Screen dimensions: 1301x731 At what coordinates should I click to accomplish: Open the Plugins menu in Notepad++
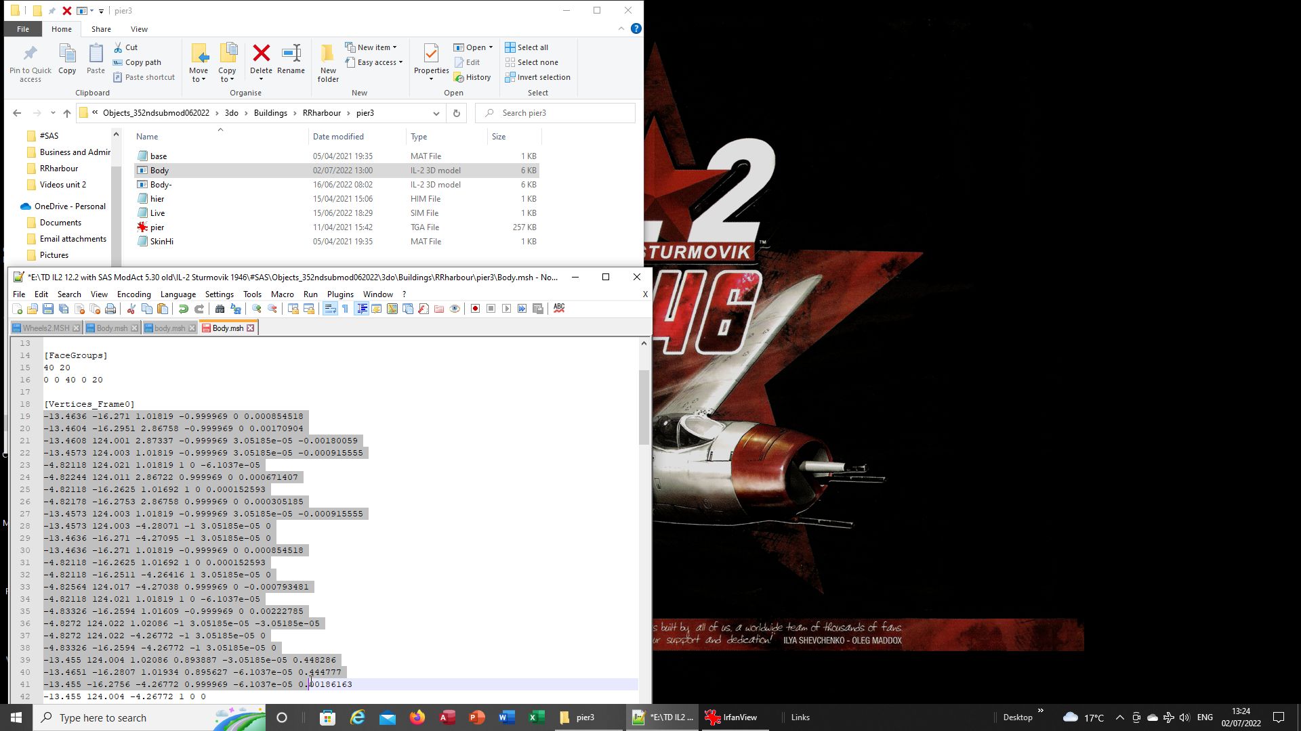coord(340,294)
